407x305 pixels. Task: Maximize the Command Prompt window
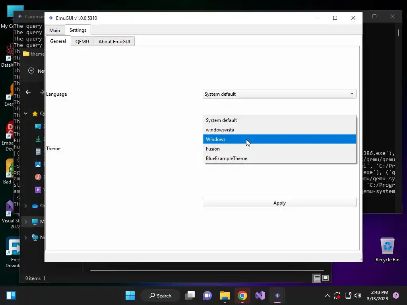(374, 16)
